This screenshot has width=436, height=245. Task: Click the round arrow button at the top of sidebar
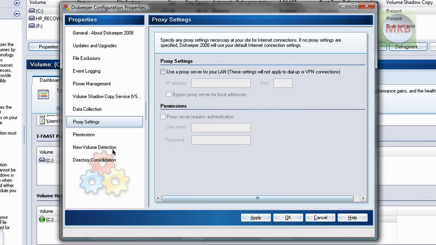coord(17,3)
